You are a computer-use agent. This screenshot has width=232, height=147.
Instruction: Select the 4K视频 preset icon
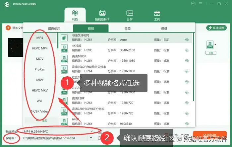64,48
